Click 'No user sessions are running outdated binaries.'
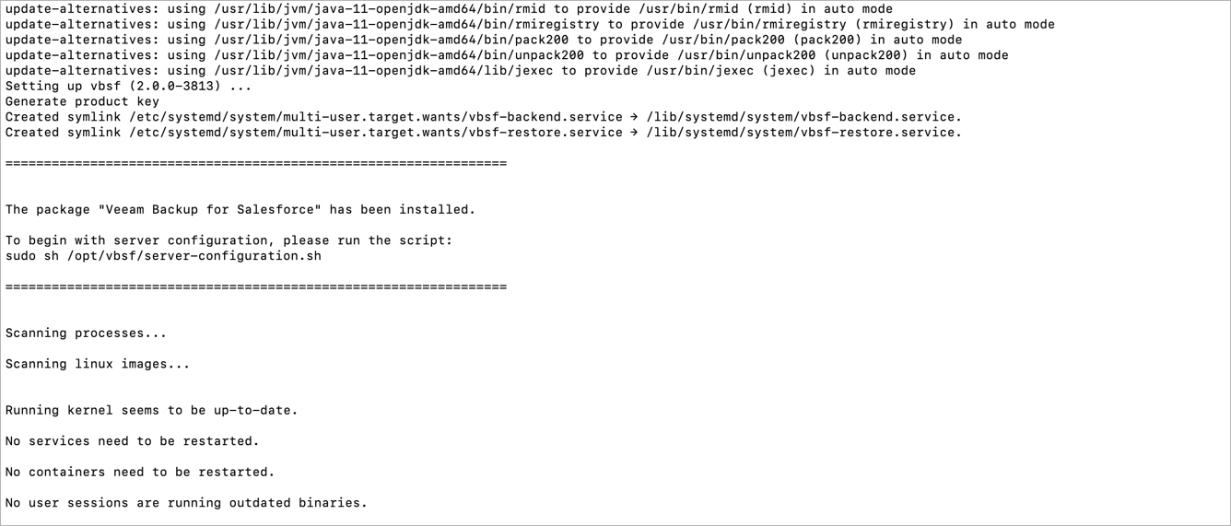The image size is (1231, 526). coord(186,503)
